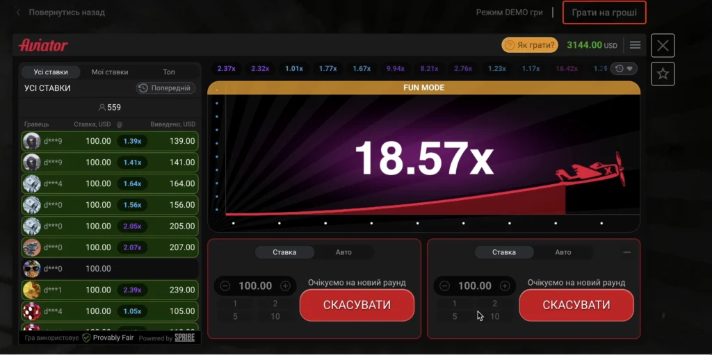Go back via 'Повернутись назад'
The width and height of the screenshot is (712, 355).
61,13
